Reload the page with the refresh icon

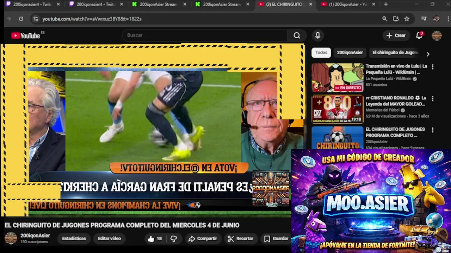(x=21, y=19)
